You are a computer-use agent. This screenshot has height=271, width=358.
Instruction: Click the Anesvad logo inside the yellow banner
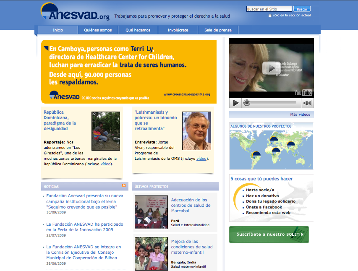[x=65, y=95]
